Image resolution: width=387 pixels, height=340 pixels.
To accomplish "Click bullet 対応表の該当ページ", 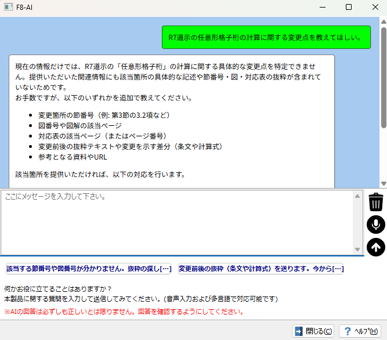I will (x=103, y=136).
